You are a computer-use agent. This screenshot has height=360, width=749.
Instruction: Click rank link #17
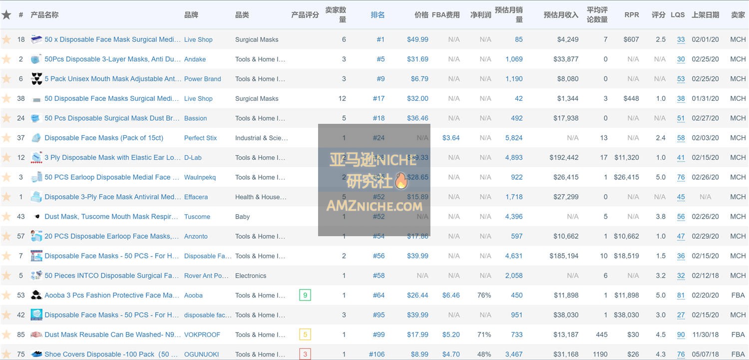[378, 98]
